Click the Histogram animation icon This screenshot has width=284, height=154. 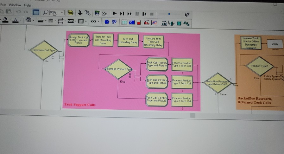click(x=147, y=23)
